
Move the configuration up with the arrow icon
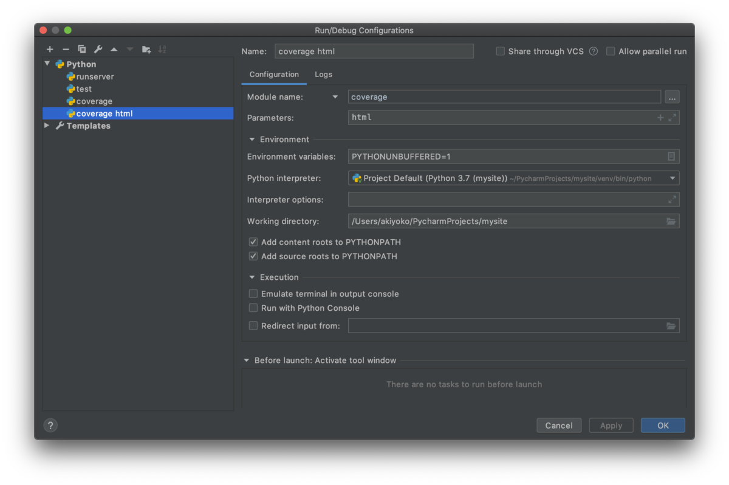[x=114, y=49]
